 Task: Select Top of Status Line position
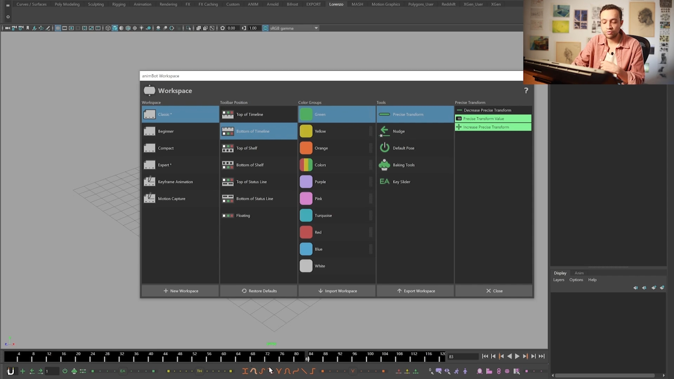[258, 182]
